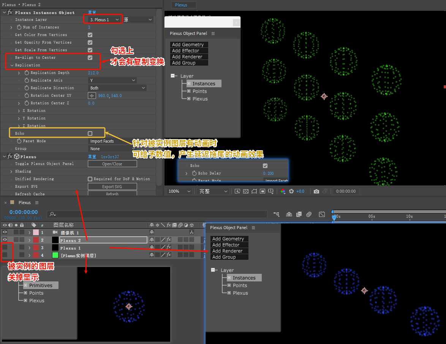Screen dimensions: 446x344
Task: Toggle Get Opacity From Vertices checkbox
Action: coord(90,42)
